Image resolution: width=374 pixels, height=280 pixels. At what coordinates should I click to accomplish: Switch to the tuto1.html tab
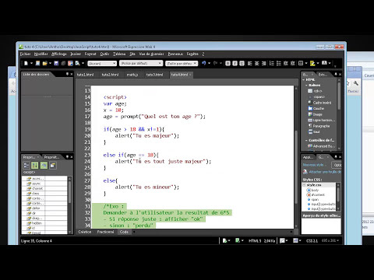(x=85, y=75)
